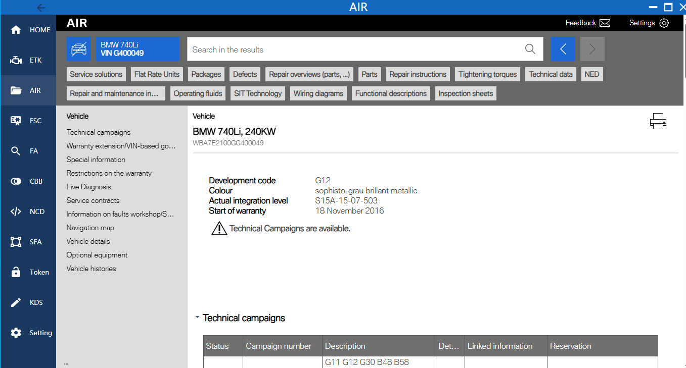686x368 pixels.
Task: Open the SFA section
Action: (x=28, y=242)
